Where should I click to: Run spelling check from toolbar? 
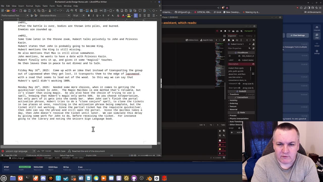72,11
